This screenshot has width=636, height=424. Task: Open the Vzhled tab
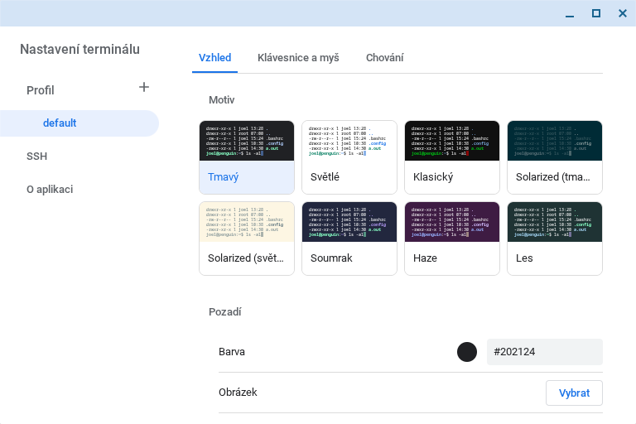coord(215,58)
